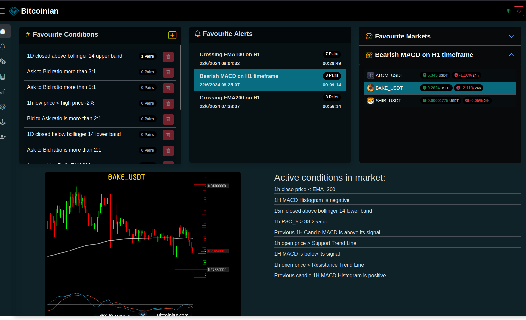
Task: Delete the '1D closed above bollinger' condition
Action: tap(168, 56)
